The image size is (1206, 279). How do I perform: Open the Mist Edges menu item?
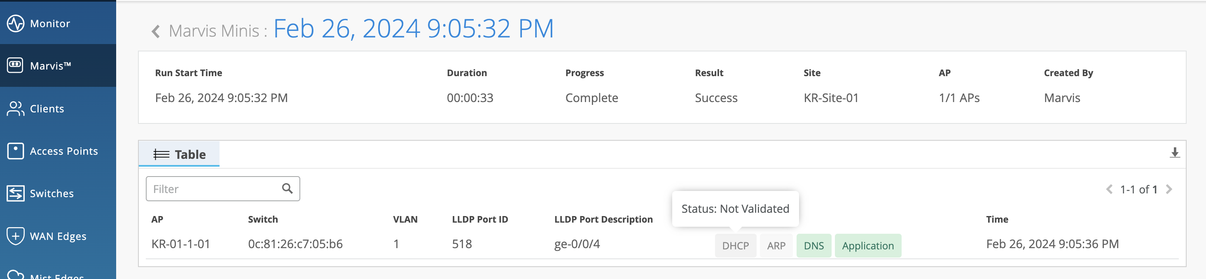(x=56, y=276)
